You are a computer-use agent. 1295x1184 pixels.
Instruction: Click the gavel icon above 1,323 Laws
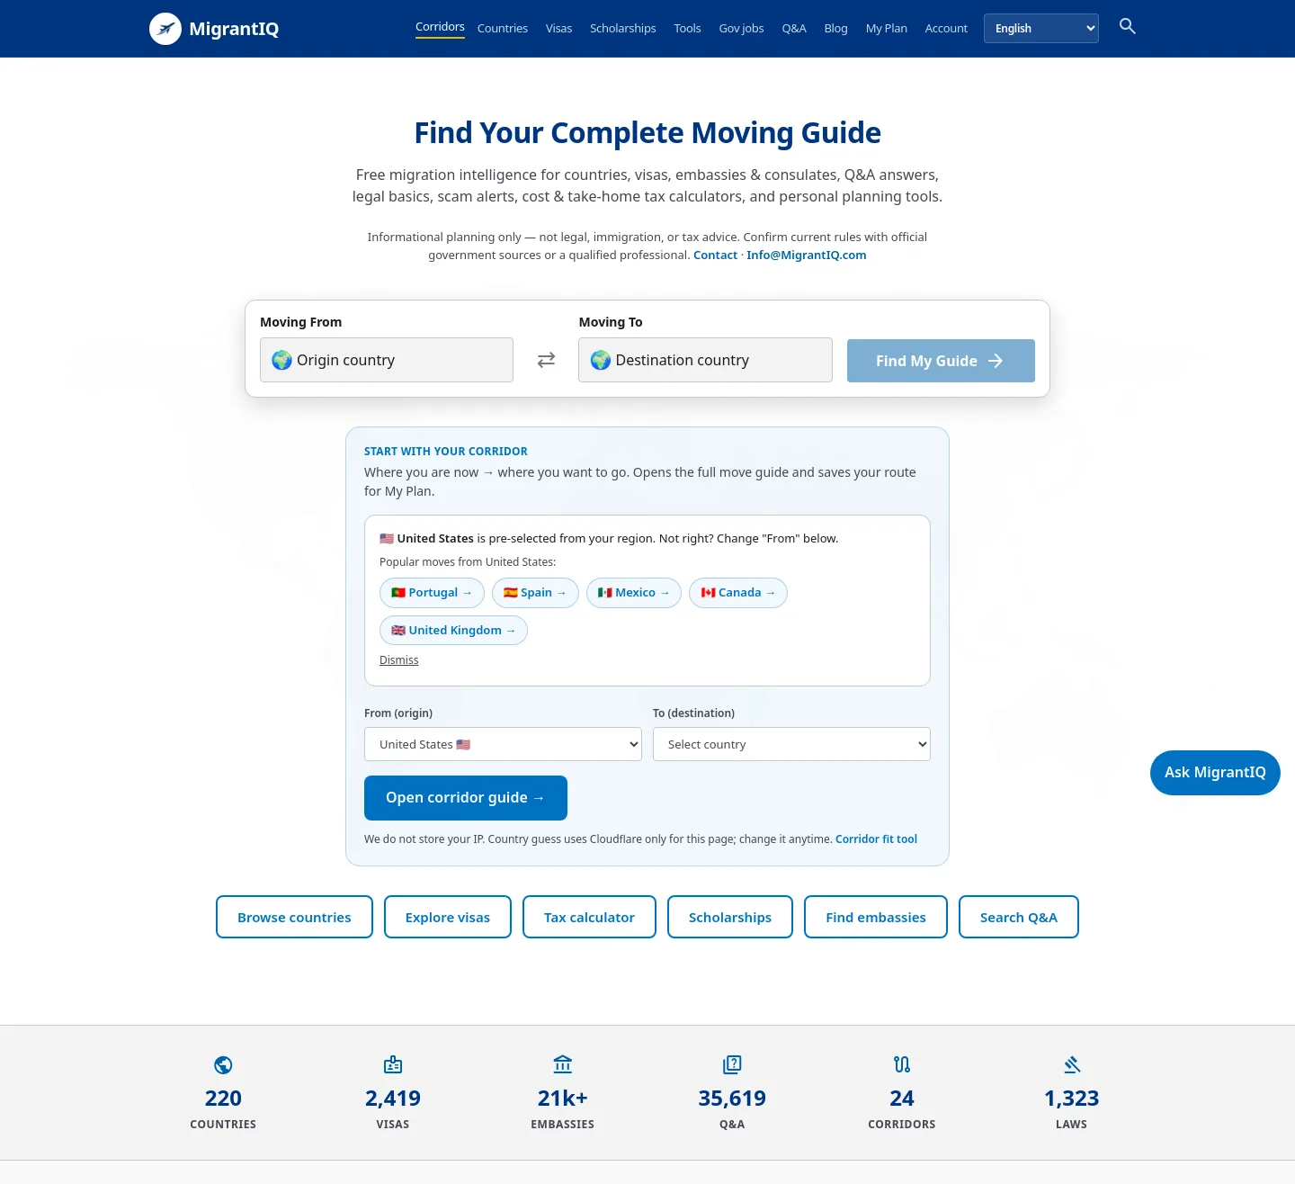(x=1072, y=1065)
